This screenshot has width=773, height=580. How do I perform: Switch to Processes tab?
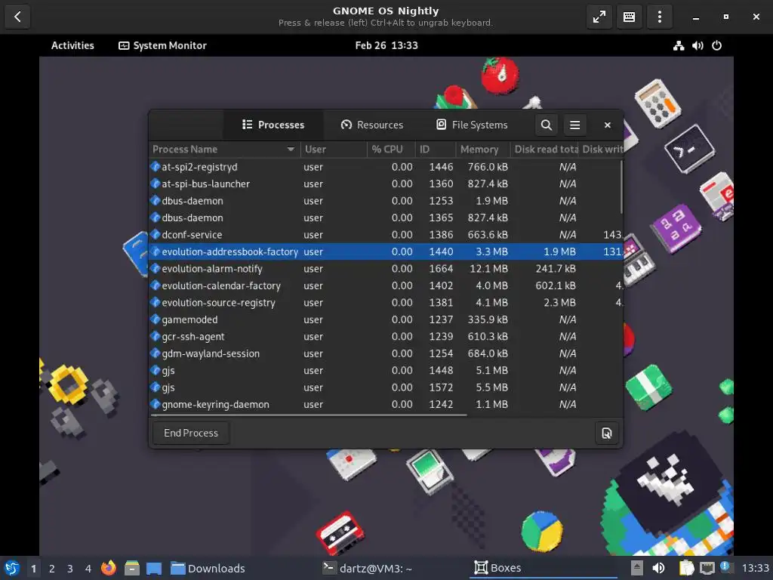[x=273, y=125]
